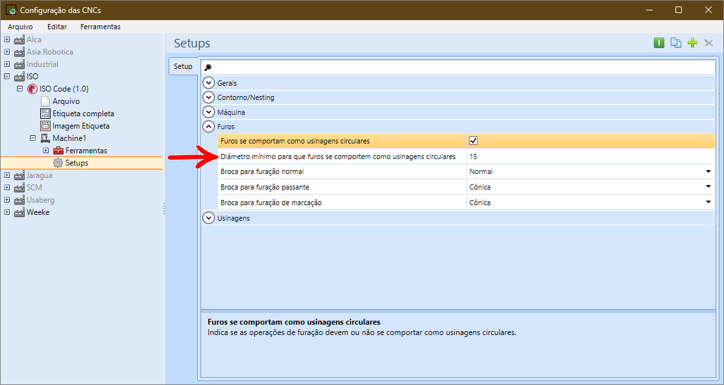Click the SCM factory icon

click(x=19, y=188)
